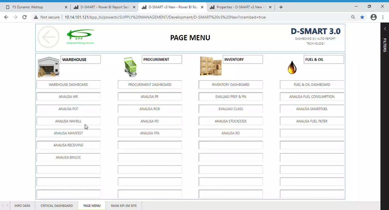Open ANALISA POT button

[68, 109]
